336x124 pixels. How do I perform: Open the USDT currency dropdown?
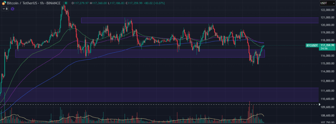click(327, 3)
